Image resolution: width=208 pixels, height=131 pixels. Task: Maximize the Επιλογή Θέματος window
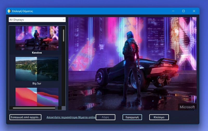click(x=184, y=11)
